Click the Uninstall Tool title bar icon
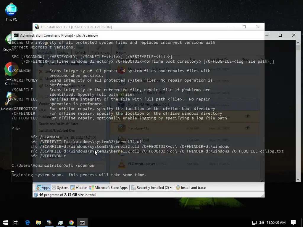Viewport: 303px width, 227px height. point(37,27)
